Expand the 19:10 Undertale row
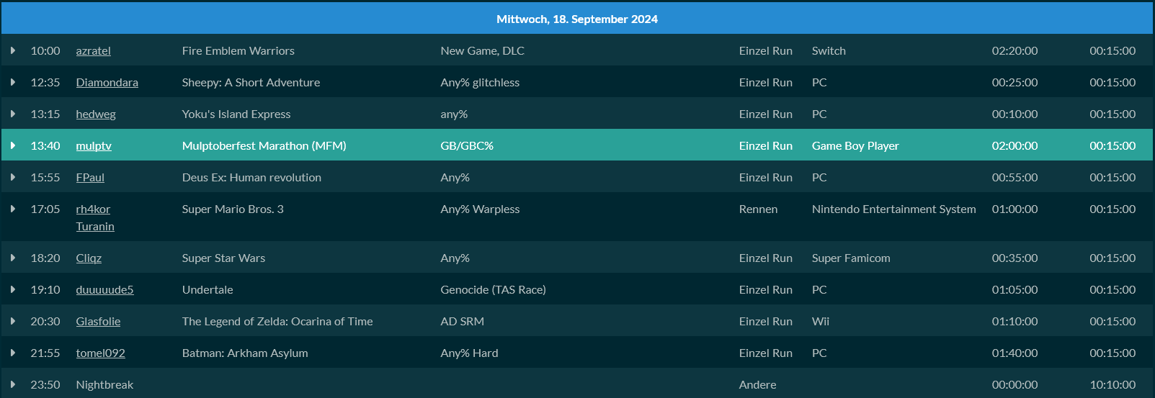Screen dimensions: 1155x398 pyautogui.click(x=13, y=289)
